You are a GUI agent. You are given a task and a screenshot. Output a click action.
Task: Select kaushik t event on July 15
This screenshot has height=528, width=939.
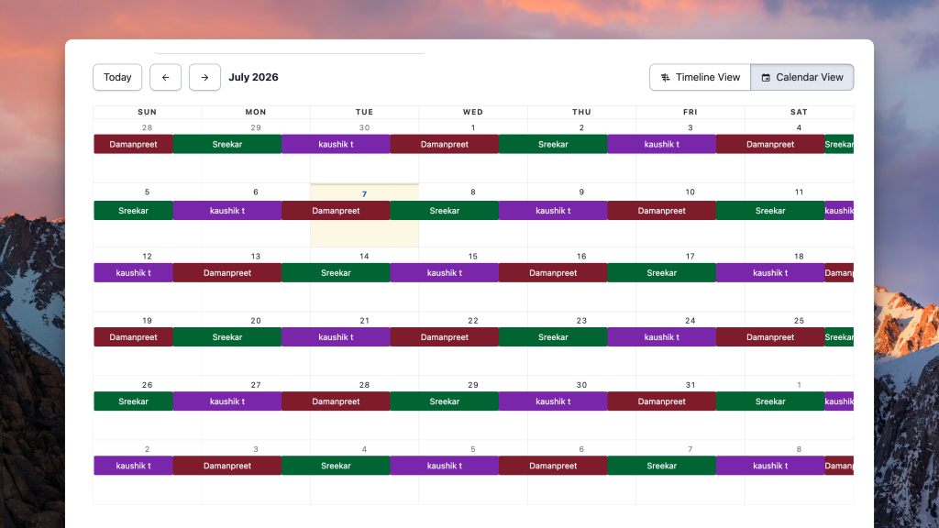445,273
